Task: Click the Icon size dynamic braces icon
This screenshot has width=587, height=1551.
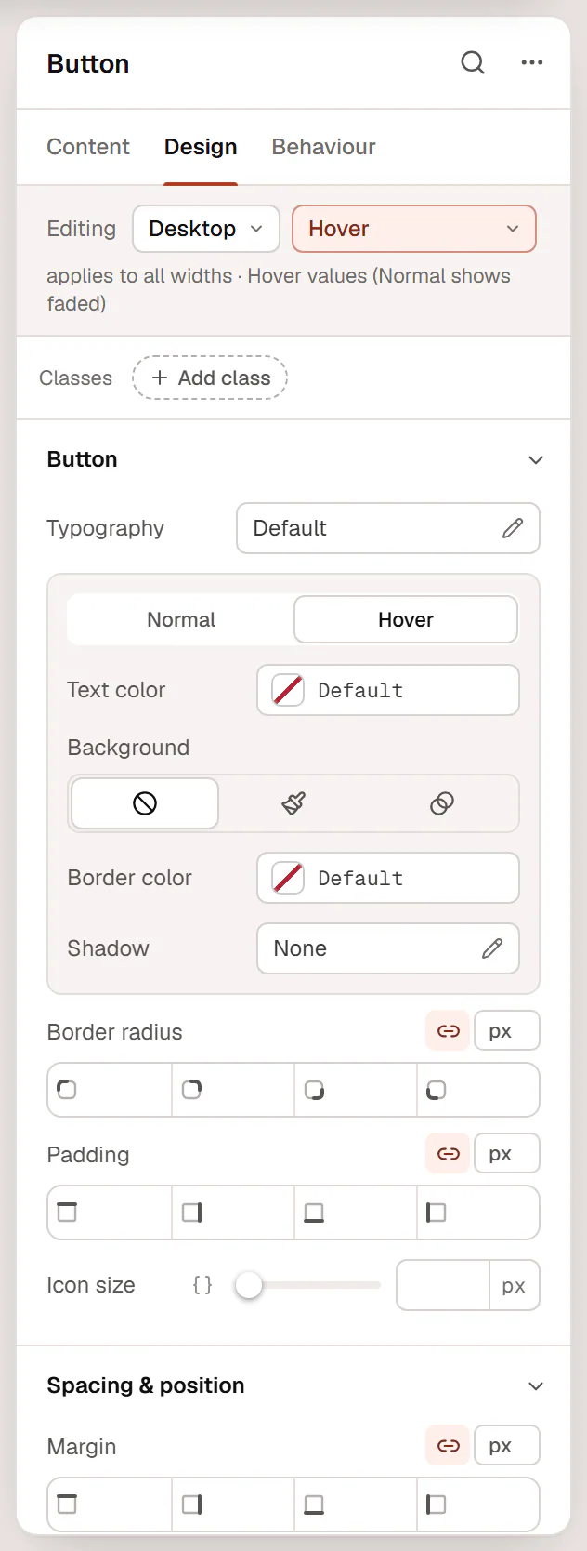Action: pos(202,1285)
